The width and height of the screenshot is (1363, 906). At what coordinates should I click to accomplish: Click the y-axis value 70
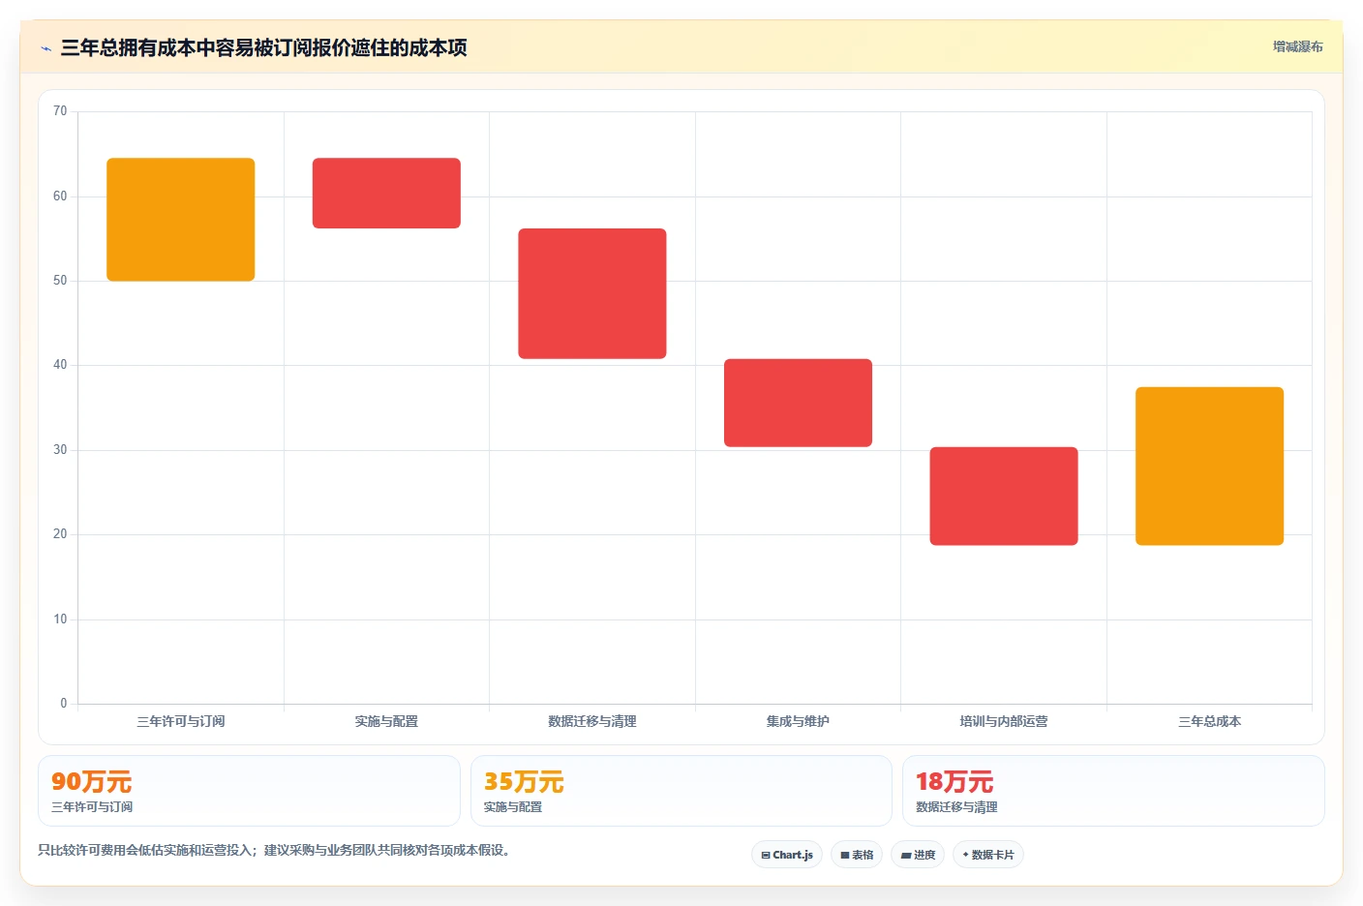coord(60,111)
